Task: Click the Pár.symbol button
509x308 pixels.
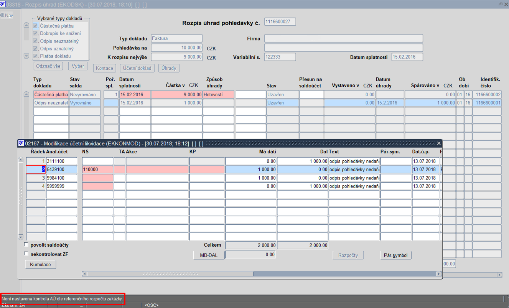Action: [396, 255]
